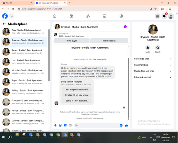Open the GIF picker
Image resolution: width=178 pixels, height=143 pixels.
point(70,125)
